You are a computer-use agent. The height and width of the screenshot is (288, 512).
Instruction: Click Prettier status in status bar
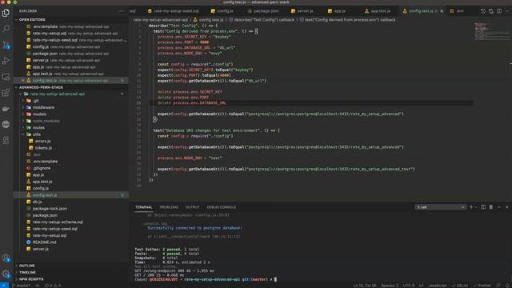pos(482,286)
